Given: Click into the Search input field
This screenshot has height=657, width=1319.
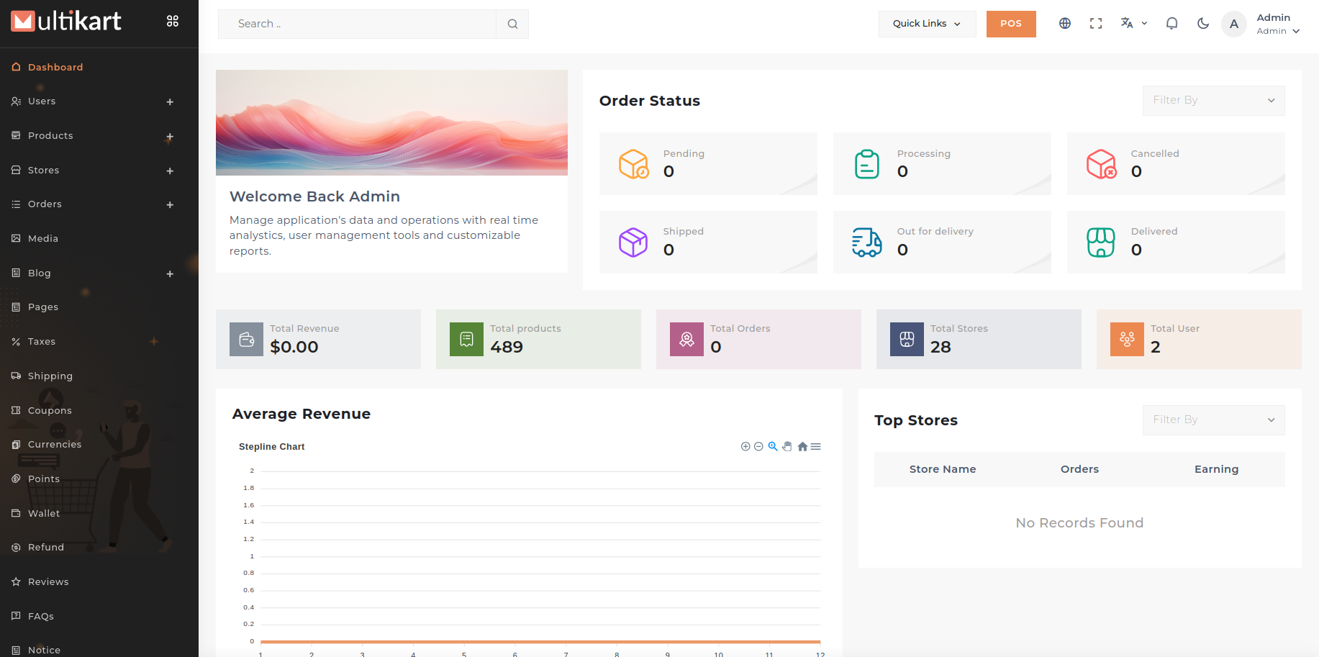Looking at the screenshot, I should 357,24.
